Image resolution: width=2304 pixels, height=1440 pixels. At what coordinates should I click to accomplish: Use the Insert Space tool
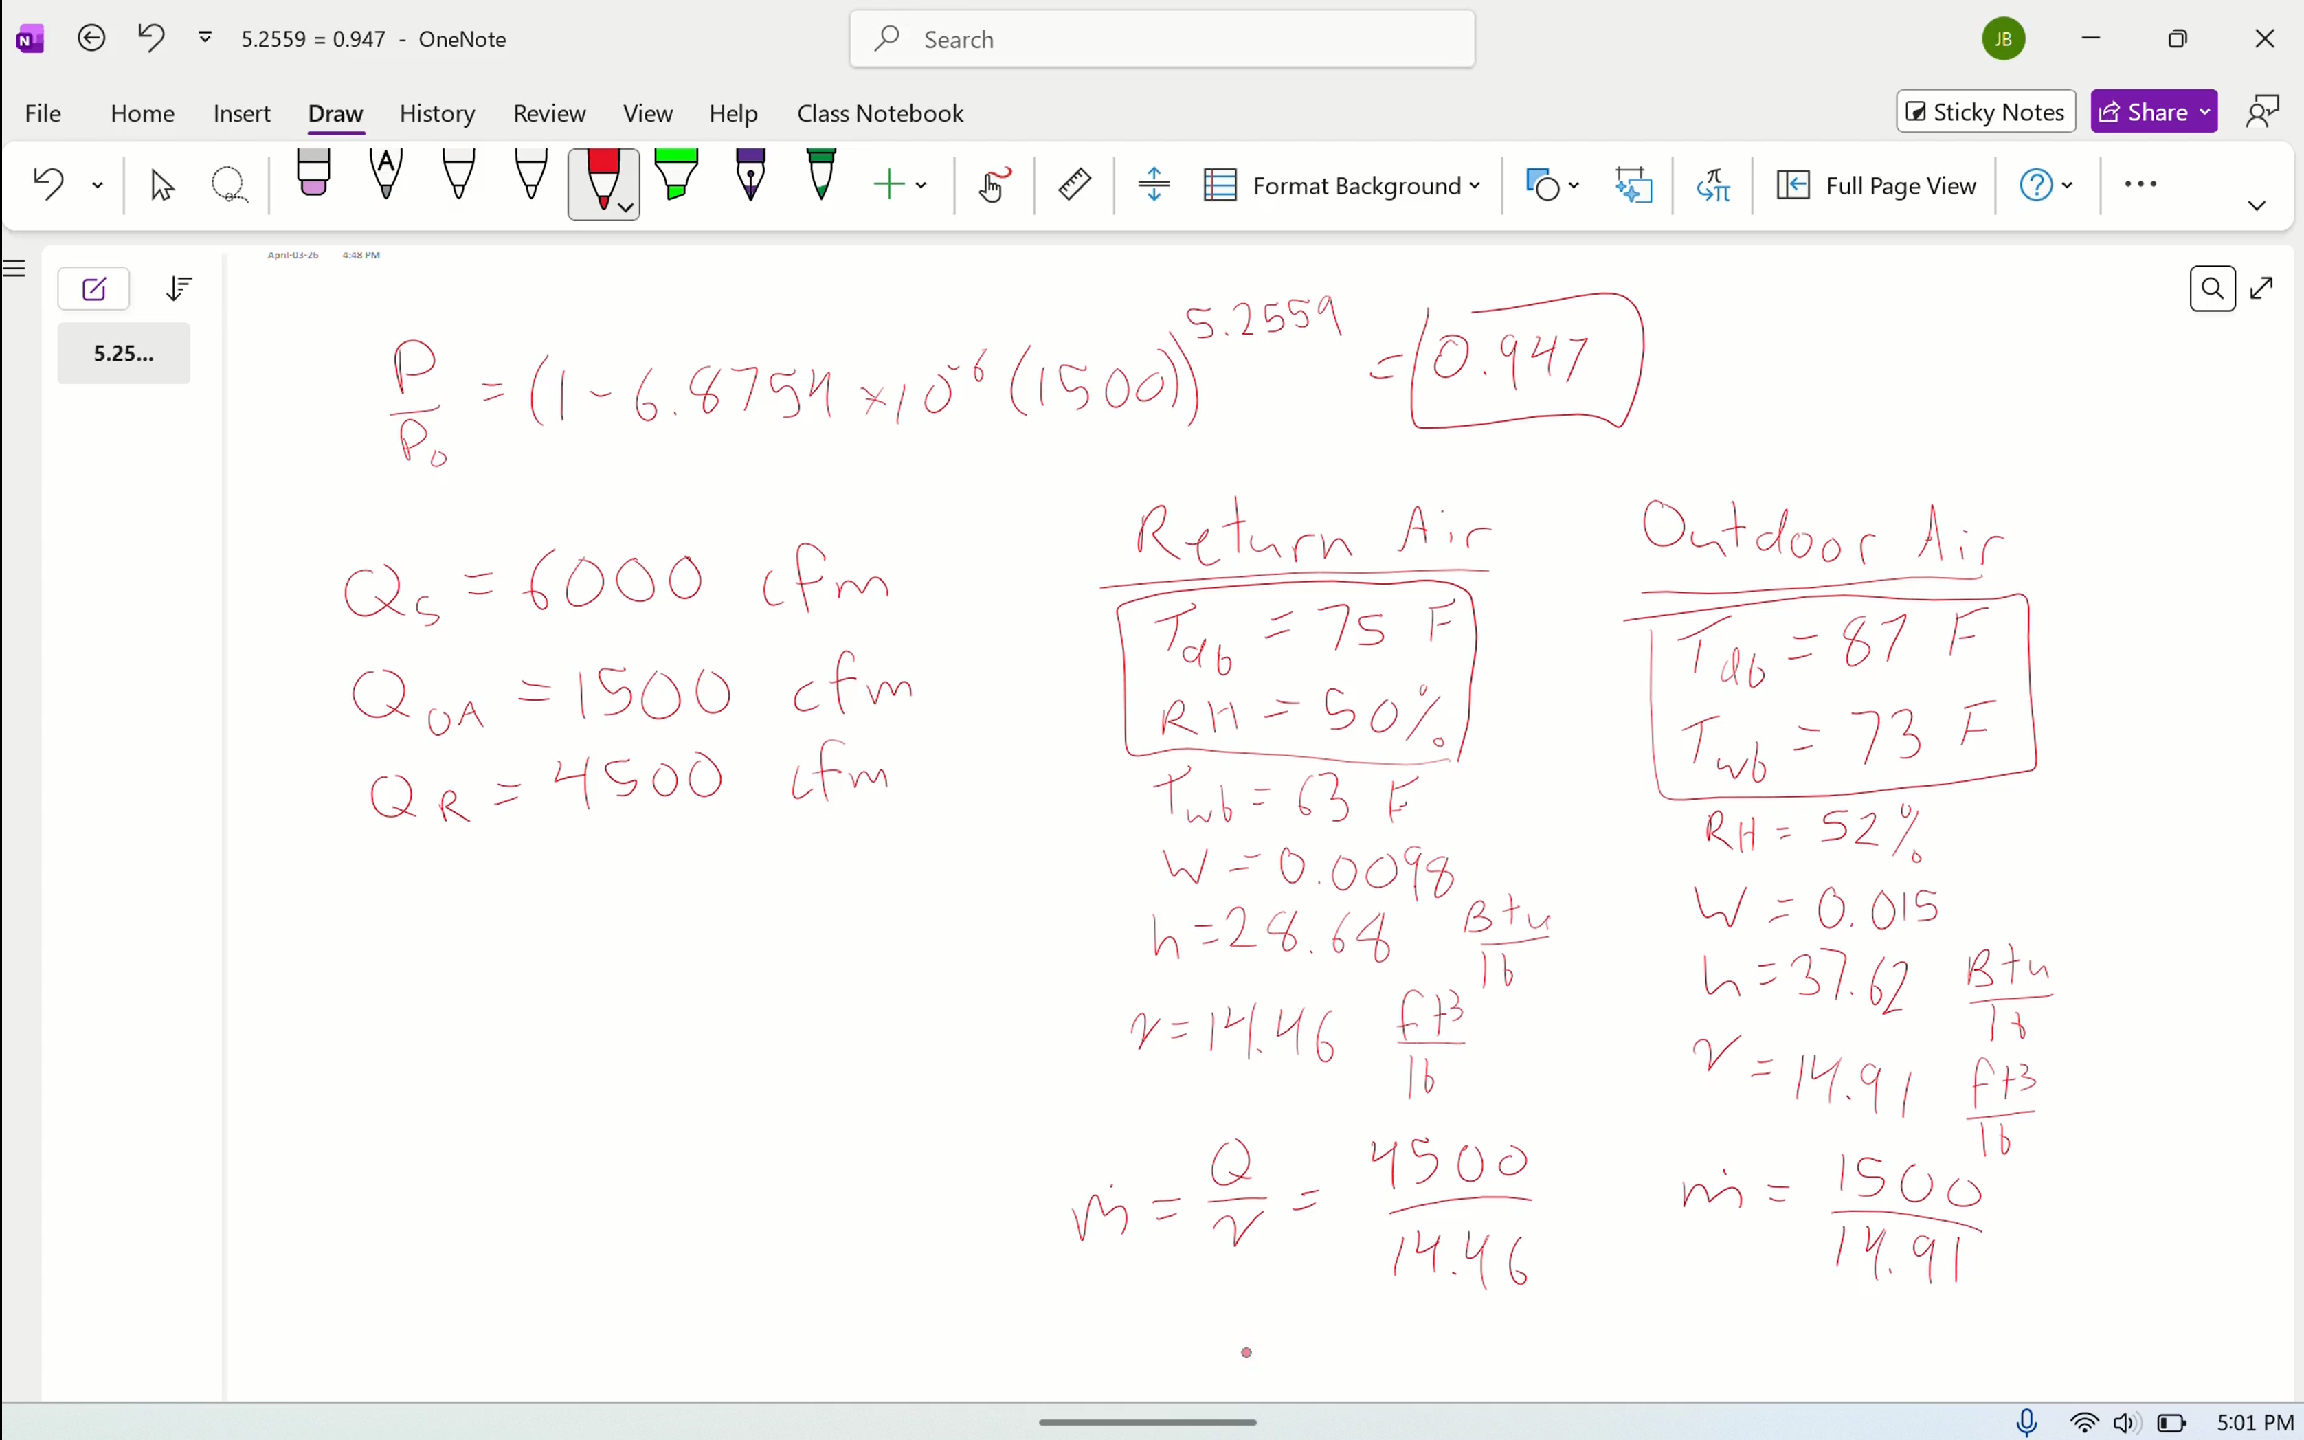(1152, 184)
